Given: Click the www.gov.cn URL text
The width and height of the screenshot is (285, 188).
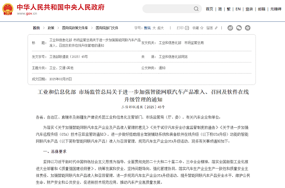Looking at the screenshot, I should pos(27,13).
